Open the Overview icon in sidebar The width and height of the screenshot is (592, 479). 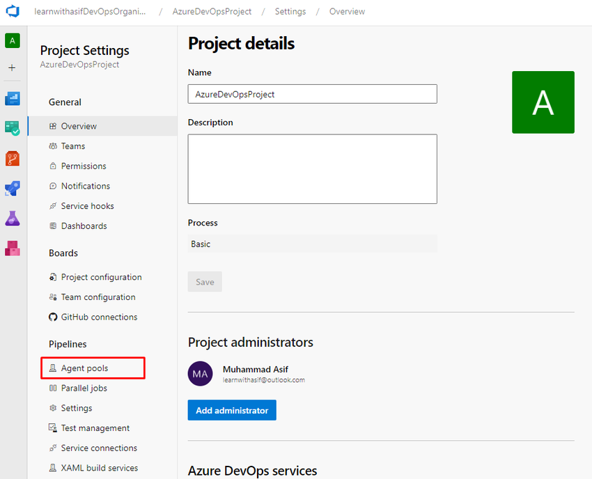point(13,98)
